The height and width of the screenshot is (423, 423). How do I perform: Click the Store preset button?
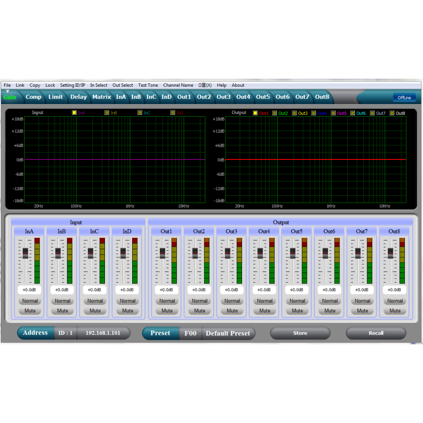[x=300, y=333]
